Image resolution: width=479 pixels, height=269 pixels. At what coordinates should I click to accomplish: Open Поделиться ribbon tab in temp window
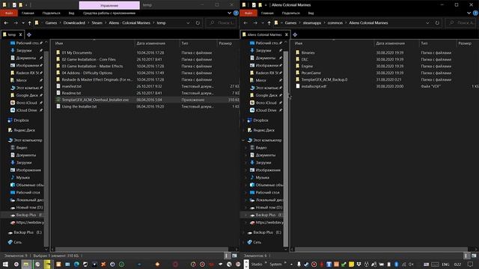52,13
